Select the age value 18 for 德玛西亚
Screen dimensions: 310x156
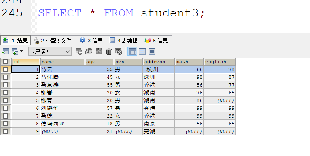100,124
